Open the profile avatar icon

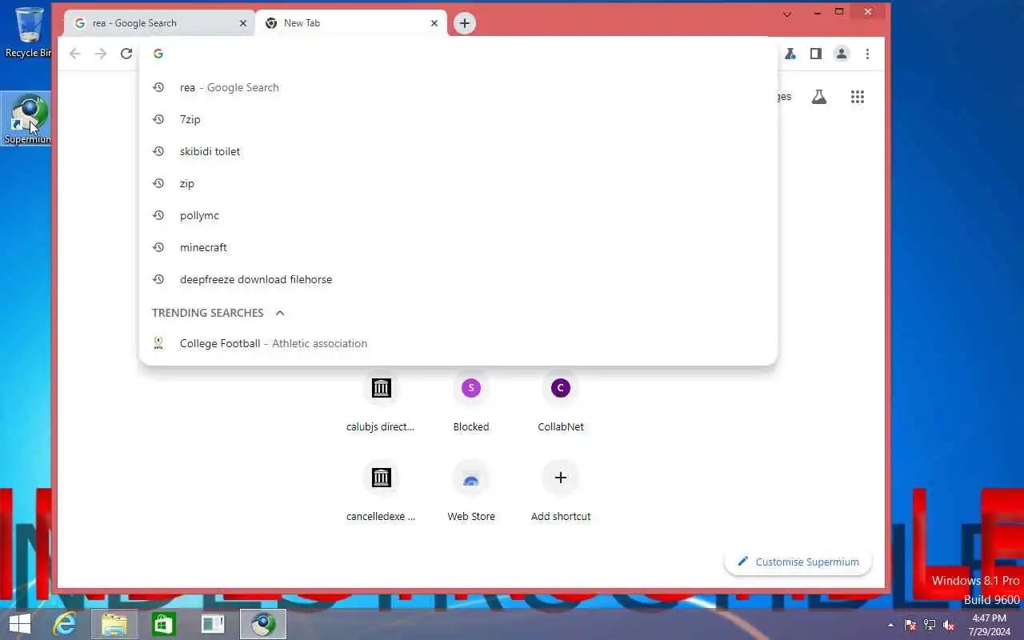[x=842, y=54]
